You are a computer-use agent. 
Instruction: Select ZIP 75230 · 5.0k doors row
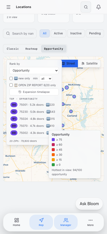34,112
